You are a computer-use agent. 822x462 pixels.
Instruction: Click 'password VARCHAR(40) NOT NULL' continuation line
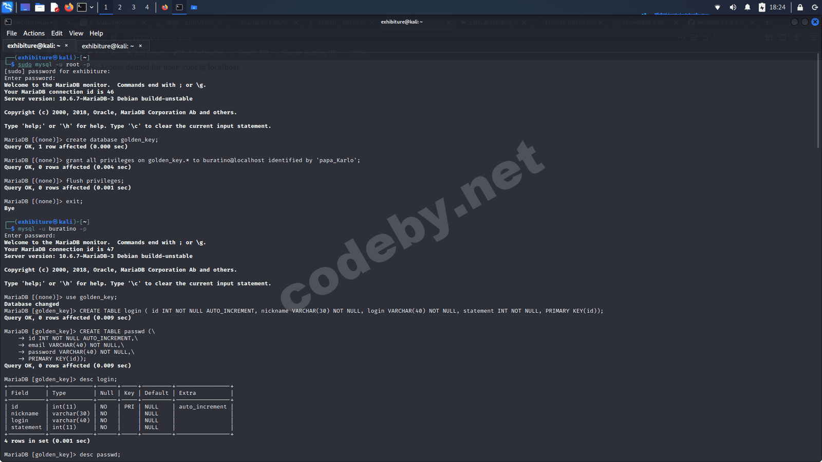[x=81, y=352]
